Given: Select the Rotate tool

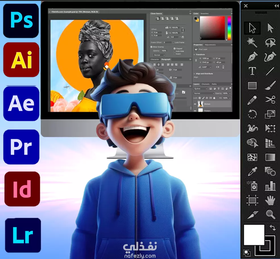Looking at the screenshot, I should coord(252,114).
